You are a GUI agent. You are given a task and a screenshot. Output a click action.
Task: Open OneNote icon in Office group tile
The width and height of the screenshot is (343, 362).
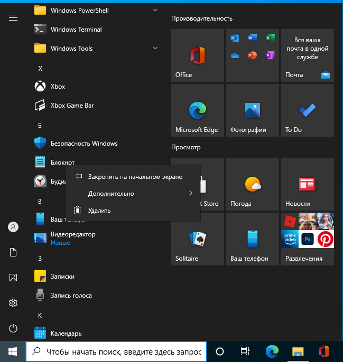pyautogui.click(x=270, y=55)
